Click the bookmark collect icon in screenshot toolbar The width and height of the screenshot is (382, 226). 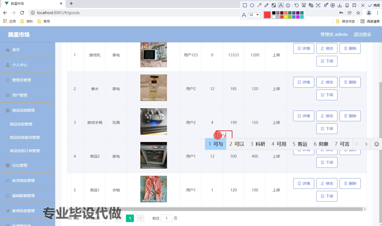click(354, 5)
